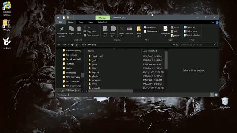Open the WinZip desktop icon
The width and height of the screenshot is (237, 133).
(x=7, y=25)
